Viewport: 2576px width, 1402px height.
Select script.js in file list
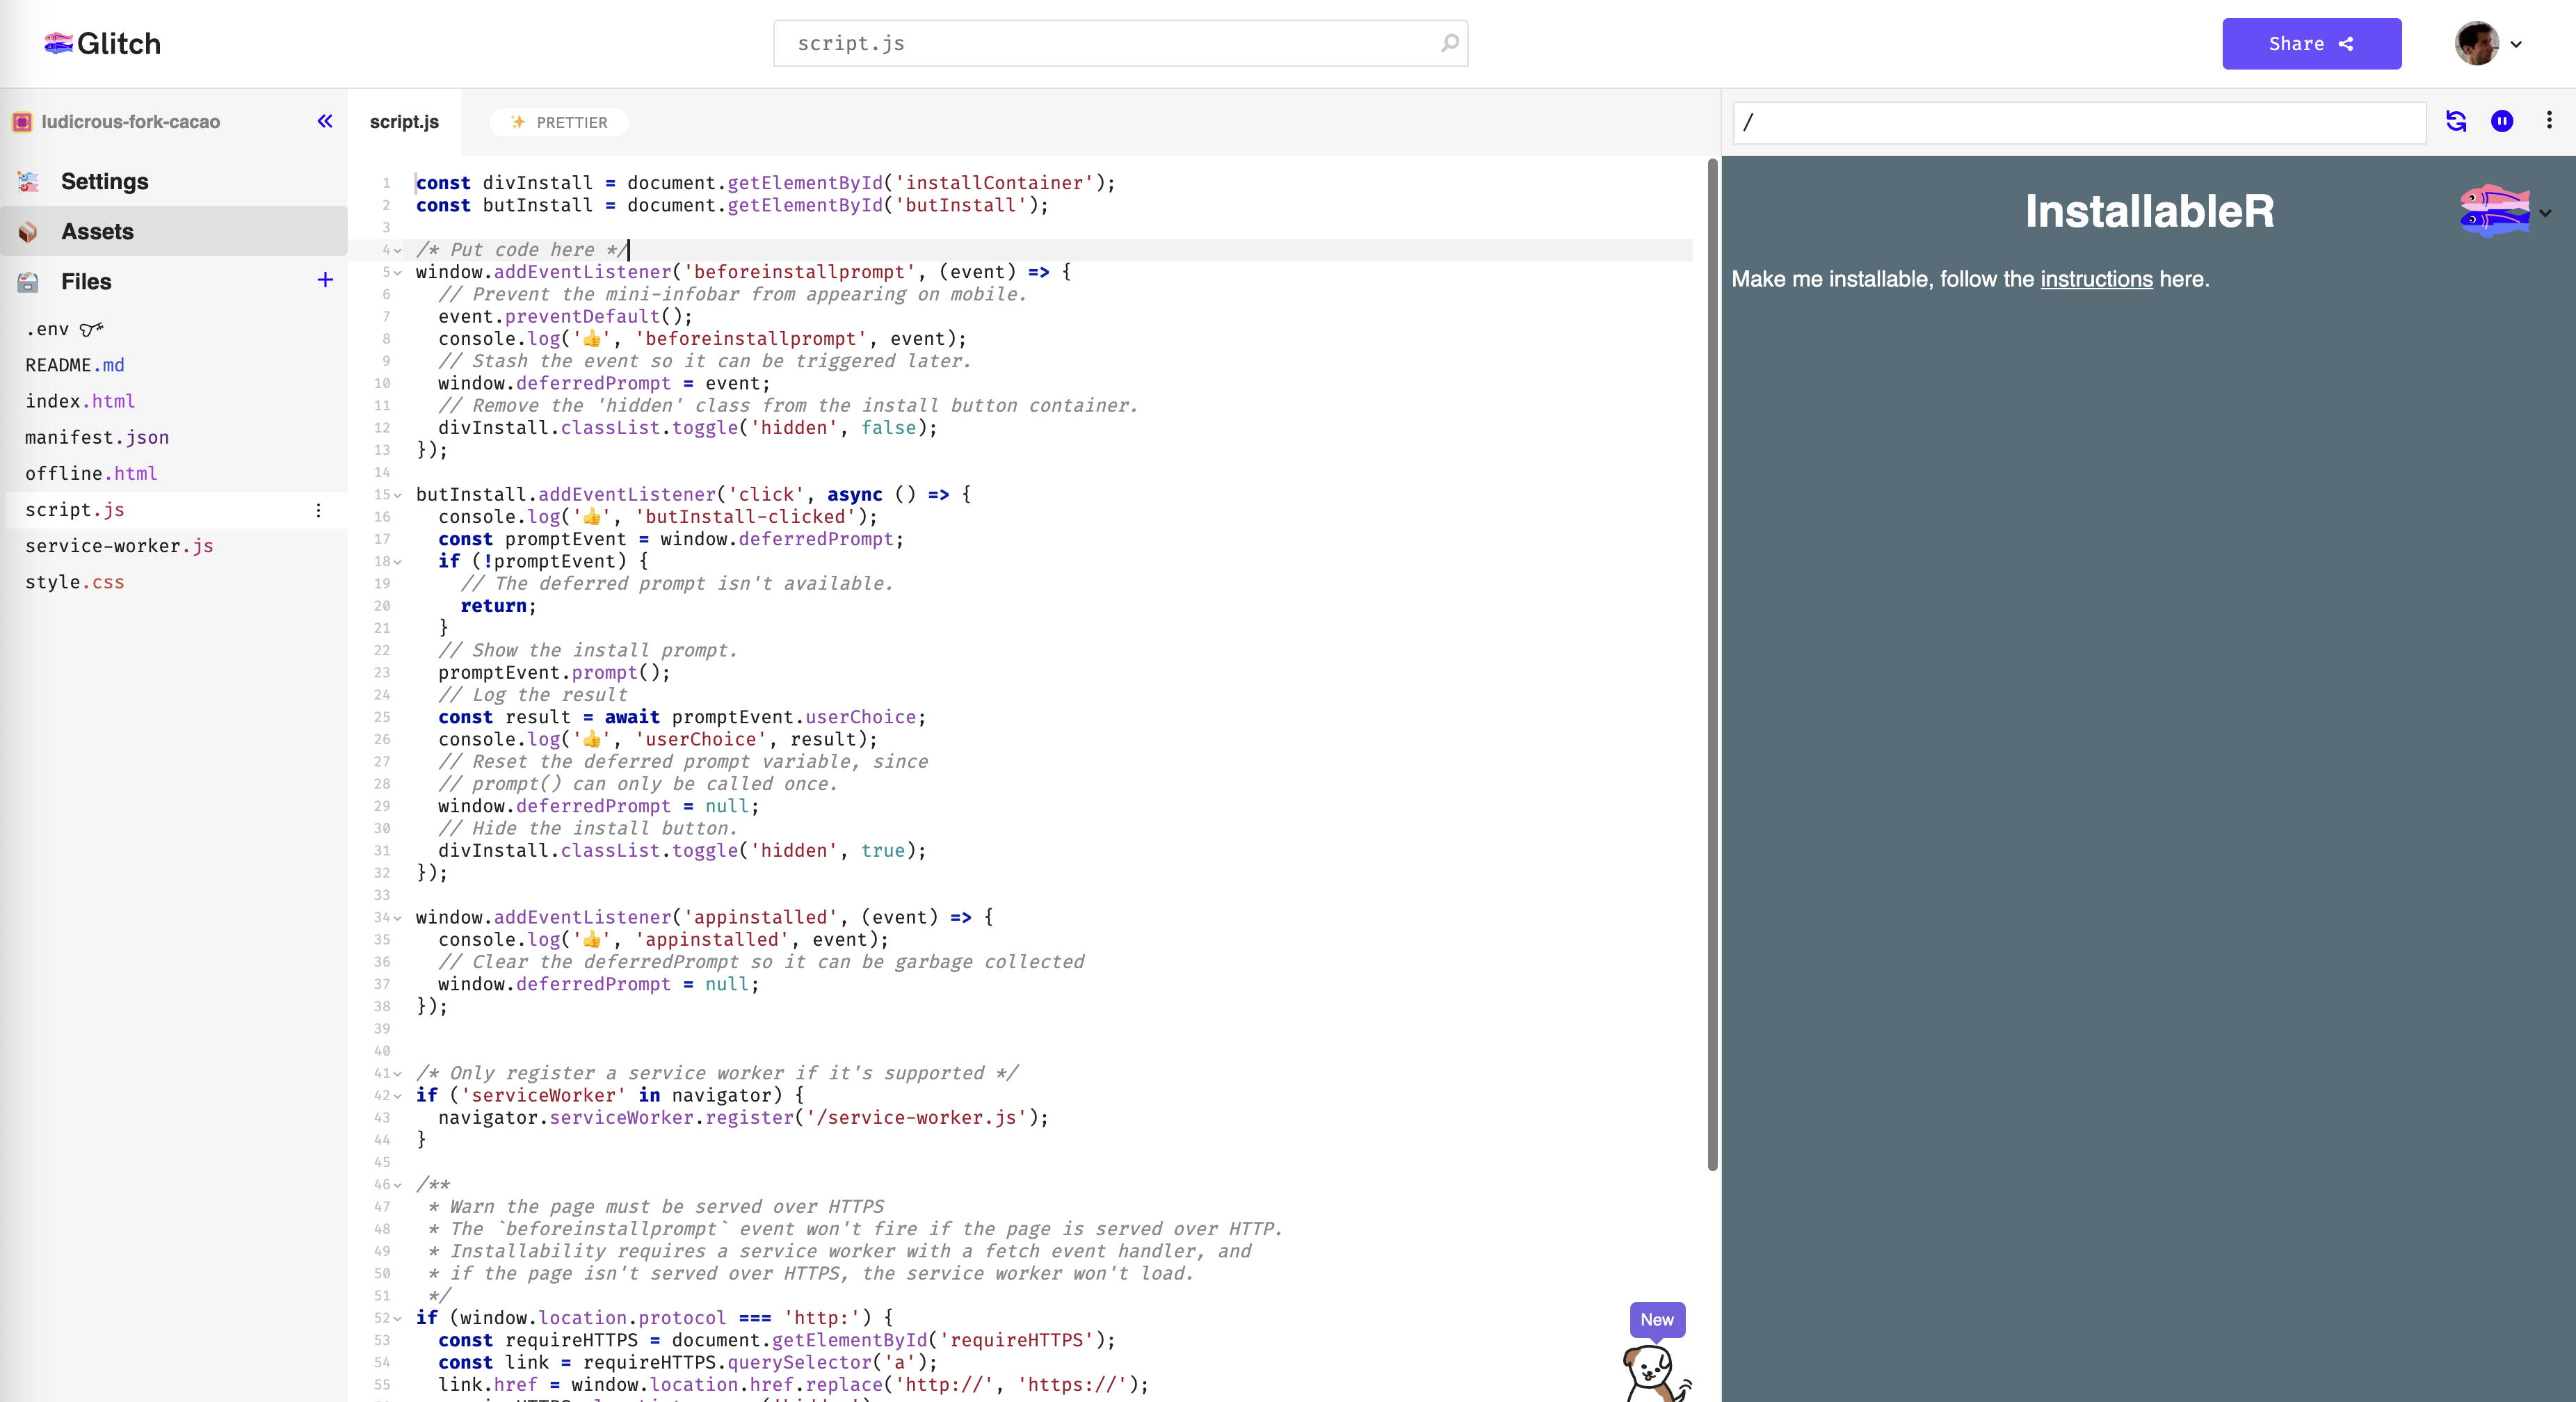pos(75,509)
